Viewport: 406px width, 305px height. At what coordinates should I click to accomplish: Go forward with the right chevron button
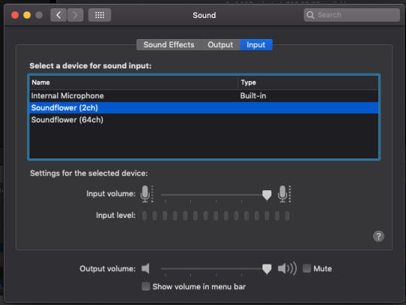point(75,15)
